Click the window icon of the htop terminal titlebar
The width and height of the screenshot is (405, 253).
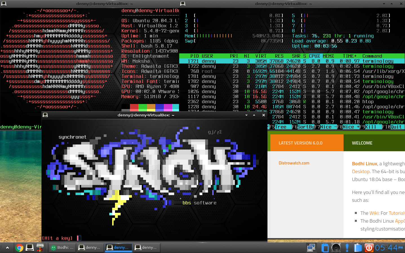pyautogui.click(x=183, y=4)
